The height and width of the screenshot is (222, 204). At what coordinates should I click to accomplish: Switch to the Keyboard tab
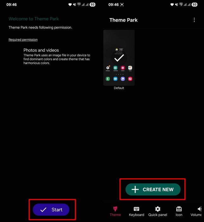pos(136,212)
